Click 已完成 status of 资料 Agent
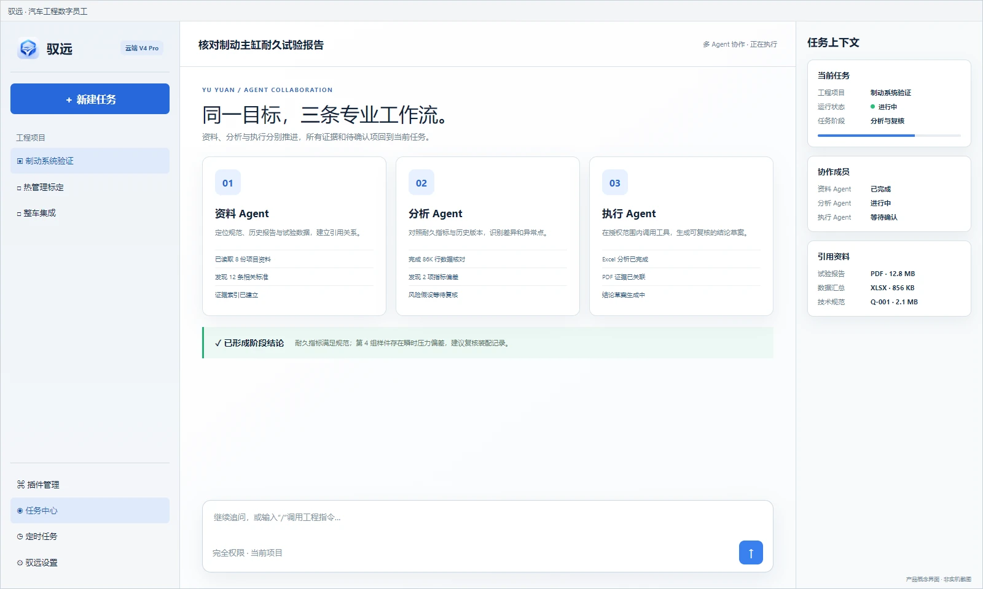This screenshot has width=983, height=589. click(x=880, y=189)
